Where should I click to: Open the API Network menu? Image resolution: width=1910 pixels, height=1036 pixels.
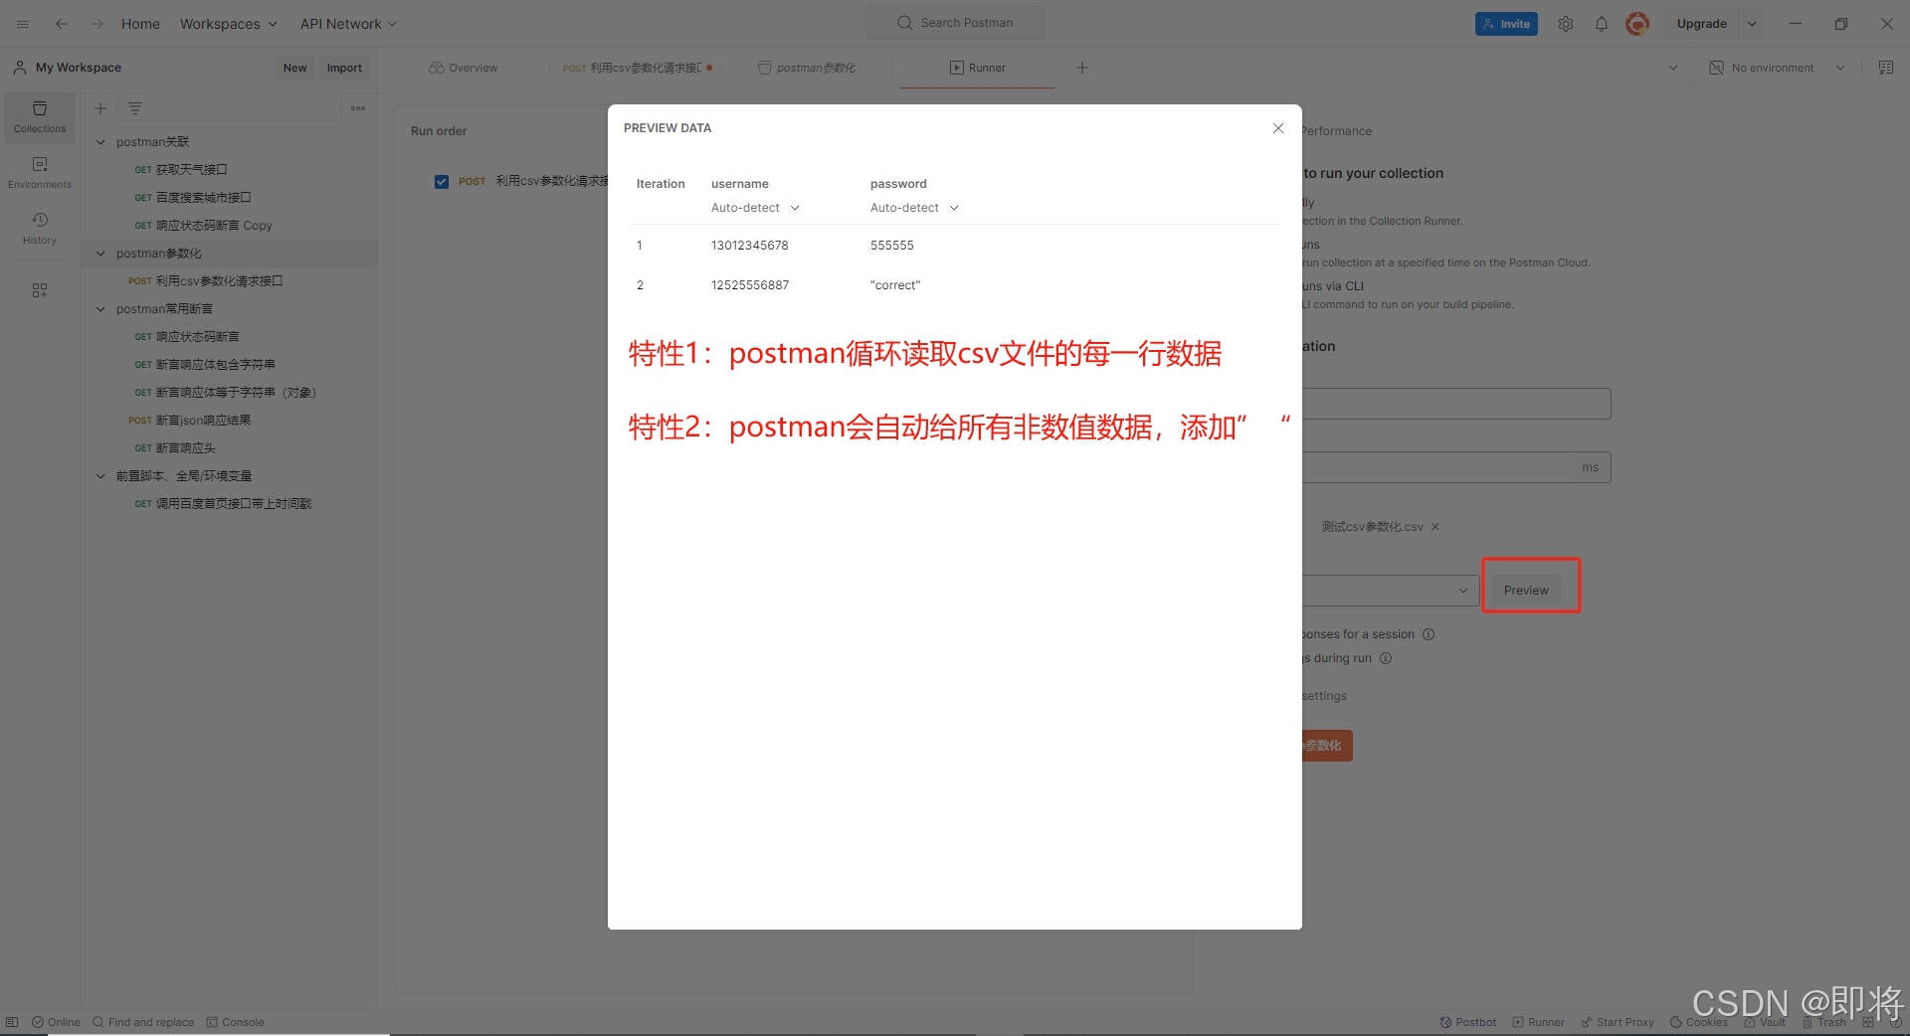tap(348, 24)
